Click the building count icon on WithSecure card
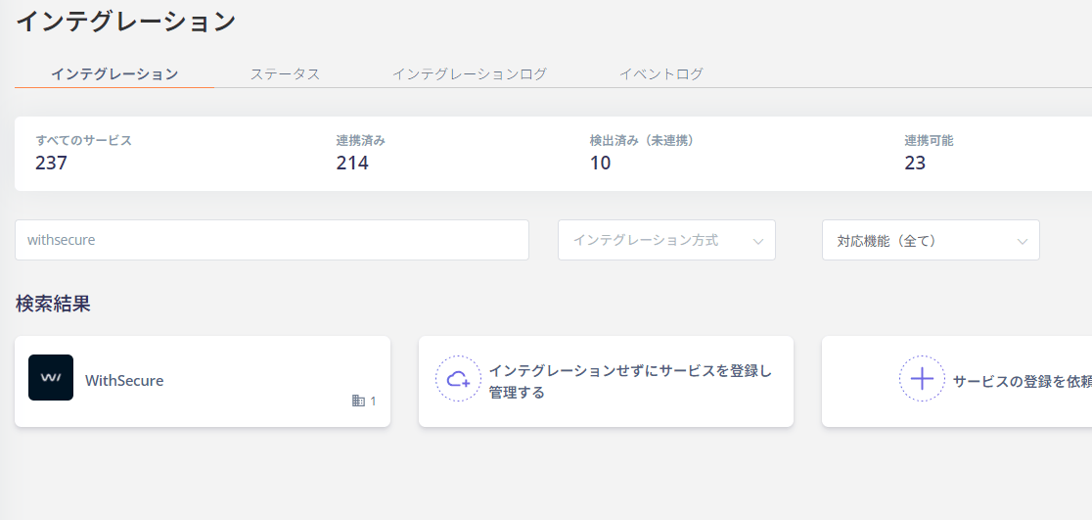Screen dimensions: 1092x520 358,401
